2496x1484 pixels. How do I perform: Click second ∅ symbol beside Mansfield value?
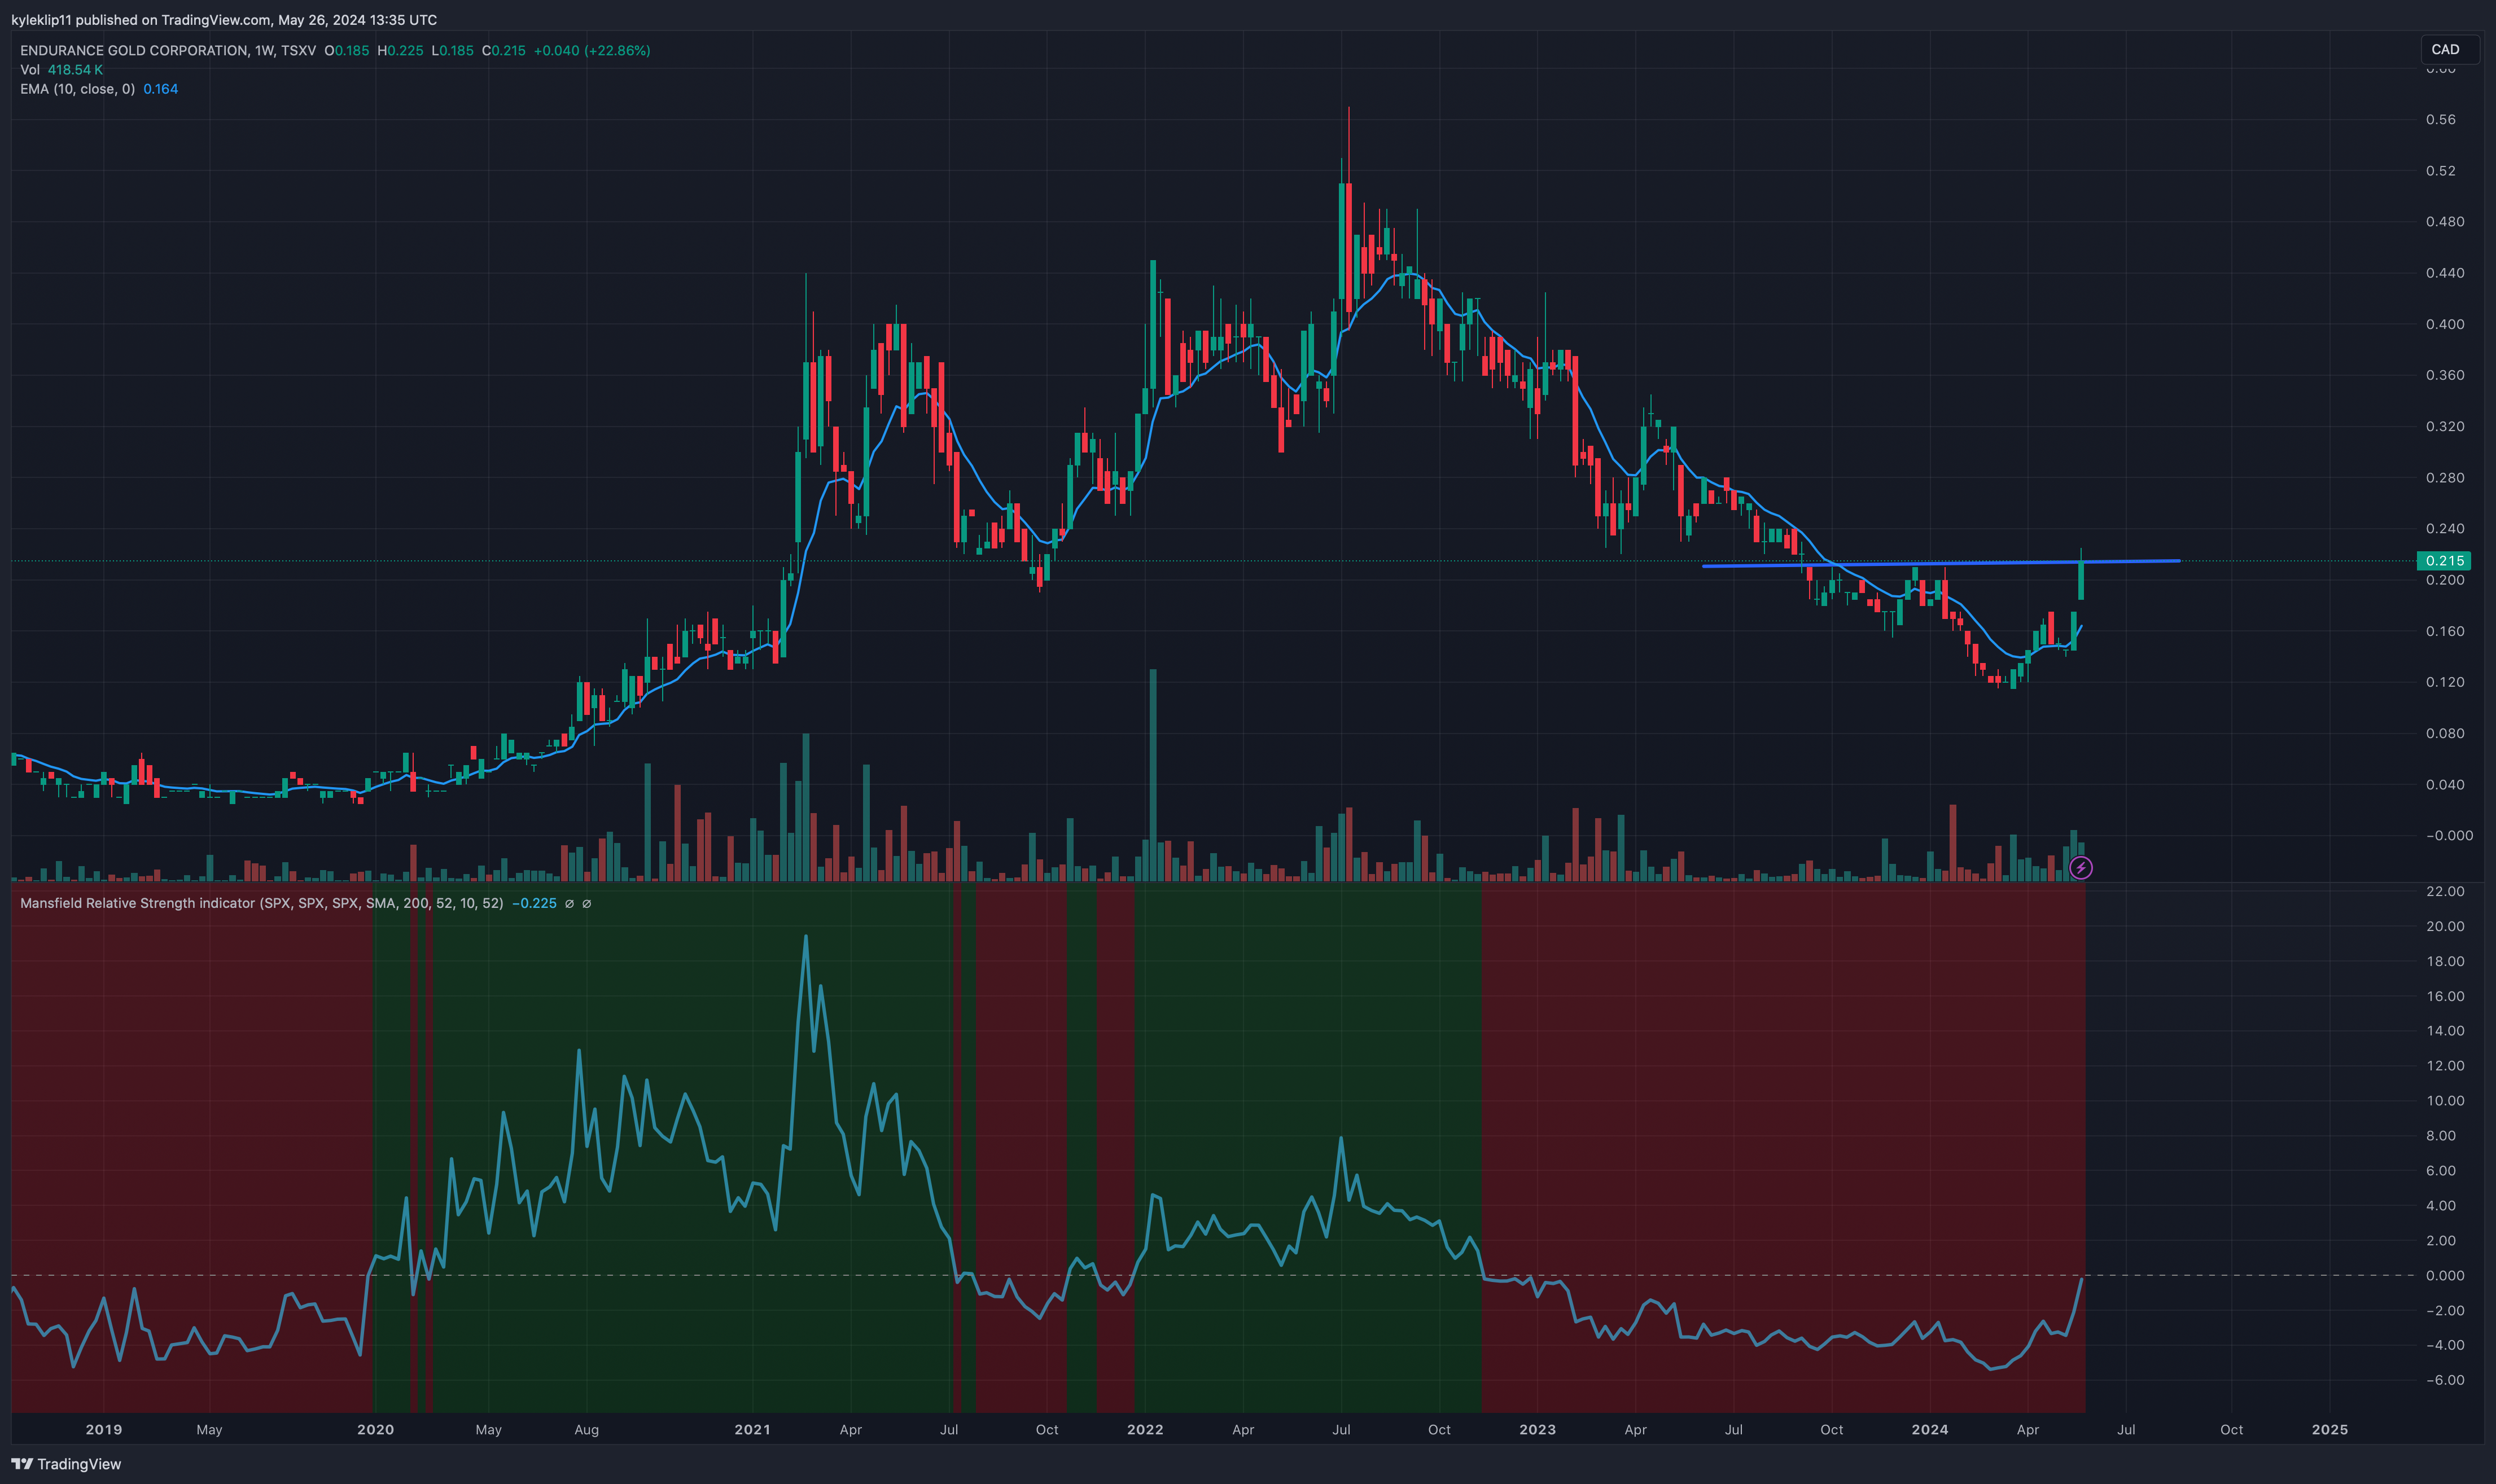[x=586, y=903]
